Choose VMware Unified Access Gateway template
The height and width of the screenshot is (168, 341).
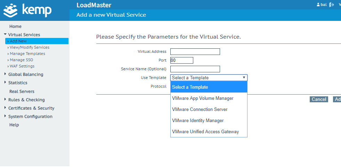point(209,132)
